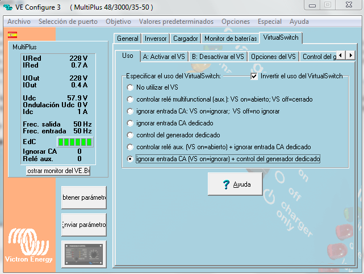The width and height of the screenshot is (364, 274).
Task: Click the Frec. salida 50 Hz value
Action: pyautogui.click(x=83, y=124)
